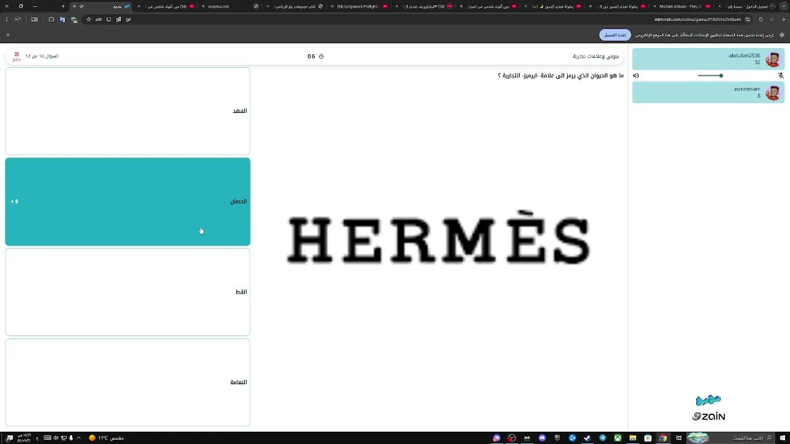This screenshot has height=444, width=790.
Task: Adjust the volume slider beside the speaker
Action: pos(710,76)
